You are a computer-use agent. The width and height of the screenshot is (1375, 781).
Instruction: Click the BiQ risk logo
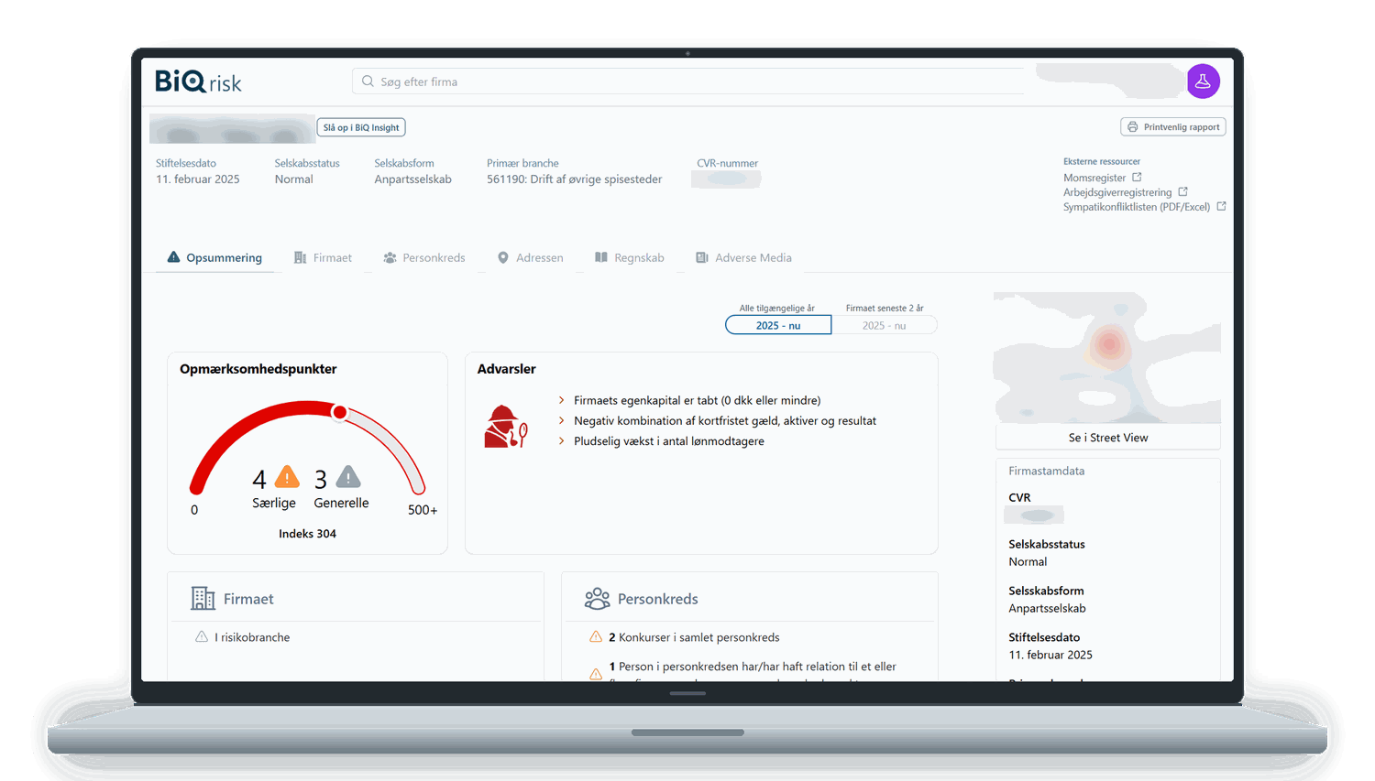click(198, 81)
